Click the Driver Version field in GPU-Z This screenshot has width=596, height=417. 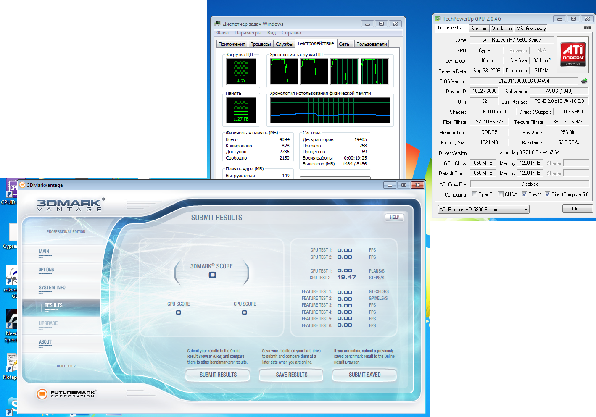pos(530,152)
